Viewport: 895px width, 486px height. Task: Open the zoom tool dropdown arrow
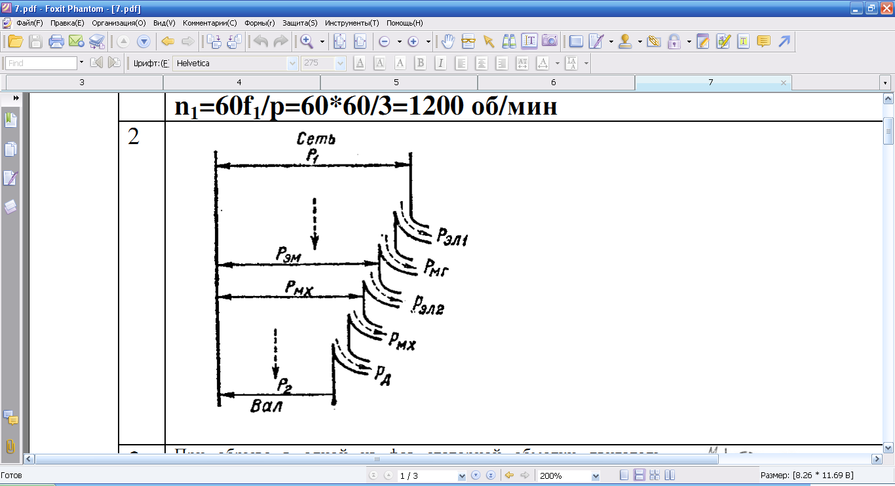pyautogui.click(x=322, y=42)
